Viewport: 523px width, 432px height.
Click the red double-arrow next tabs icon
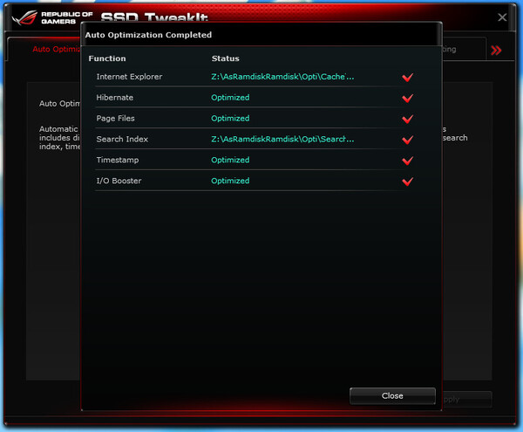[496, 51]
